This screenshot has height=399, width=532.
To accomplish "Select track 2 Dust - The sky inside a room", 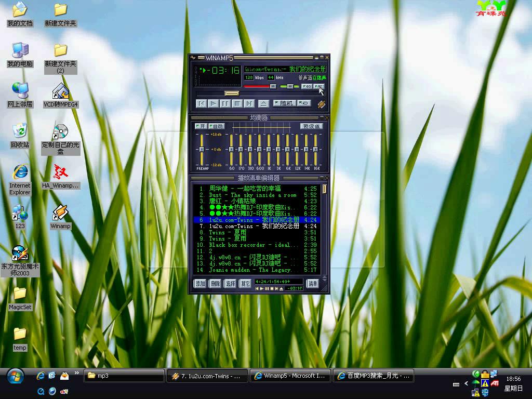I will click(257, 195).
